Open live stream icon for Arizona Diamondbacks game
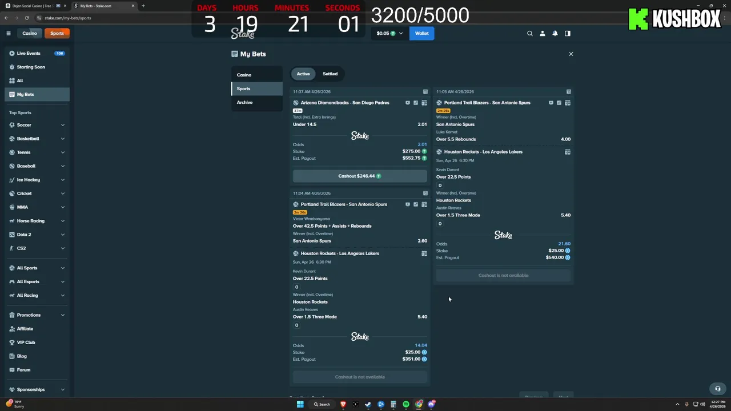 point(408,103)
